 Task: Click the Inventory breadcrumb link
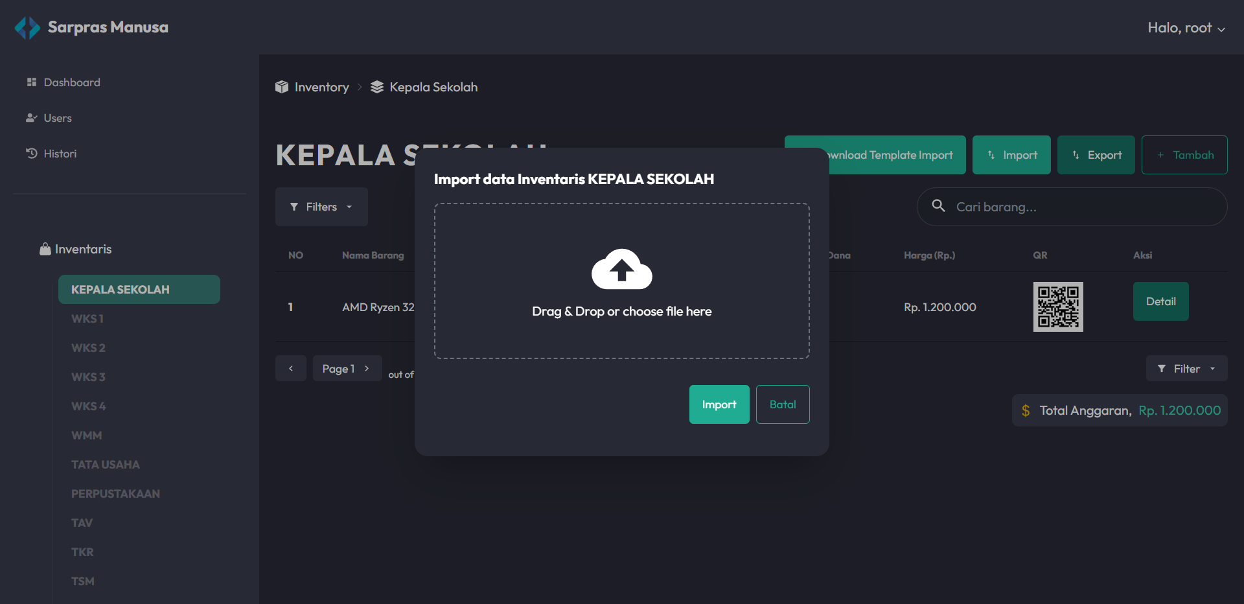click(321, 87)
